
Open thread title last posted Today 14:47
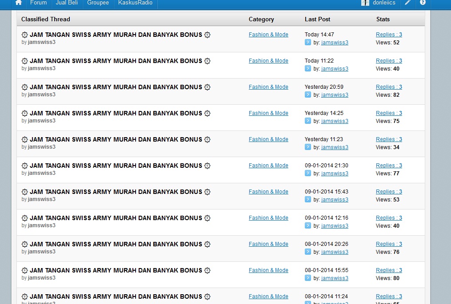coord(116,35)
